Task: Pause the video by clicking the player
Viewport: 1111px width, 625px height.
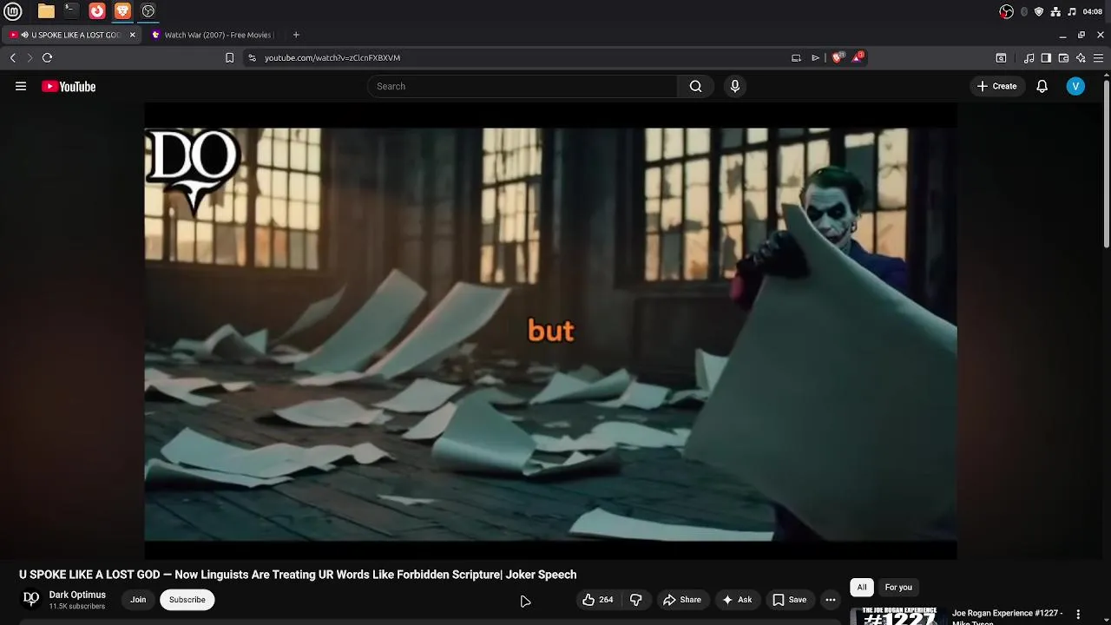Action: tap(550, 331)
